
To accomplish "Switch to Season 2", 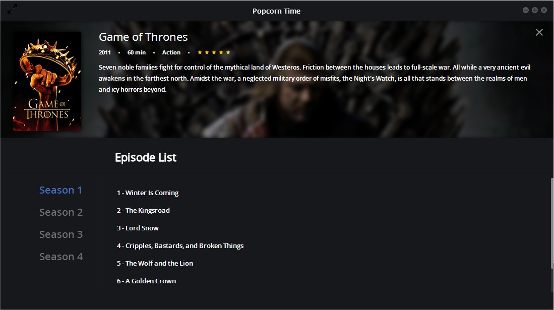I will 61,212.
